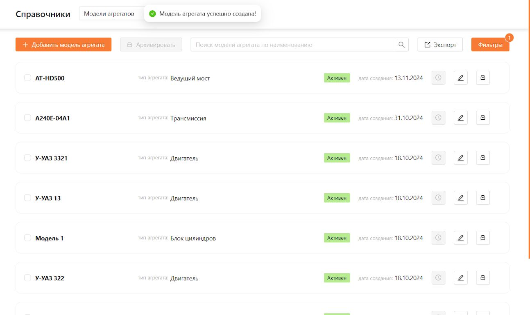Archive У-УАЗ 3321 via row icon
This screenshot has width=530, height=315.
pyautogui.click(x=483, y=158)
